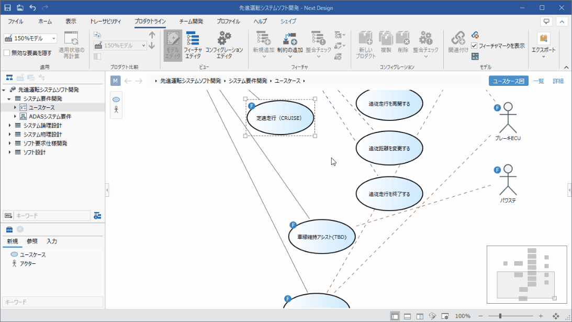Switch to the 入力 toolbox tab

click(52, 241)
